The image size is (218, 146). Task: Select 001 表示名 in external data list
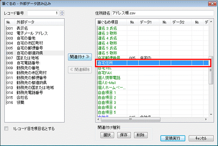pos(35,28)
